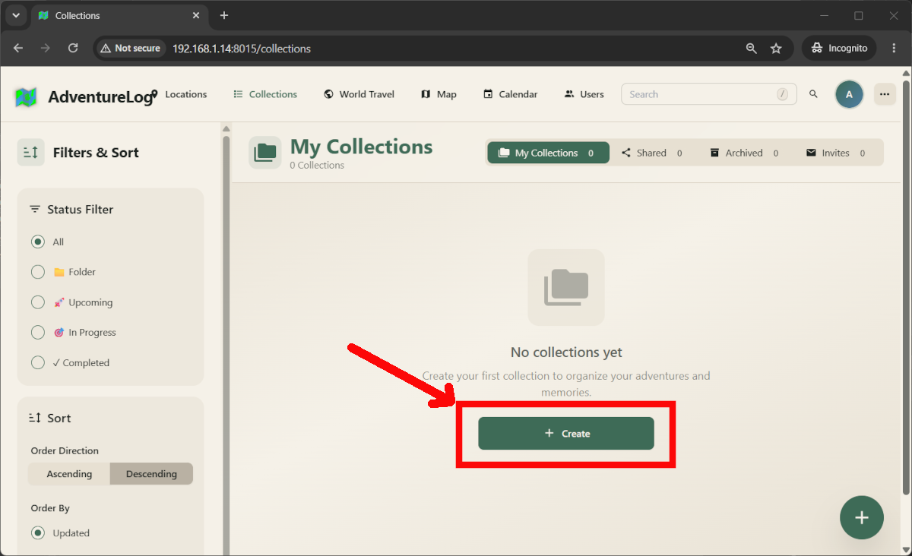The width and height of the screenshot is (912, 556).
Task: Set order direction to Ascending
Action: [69, 474]
